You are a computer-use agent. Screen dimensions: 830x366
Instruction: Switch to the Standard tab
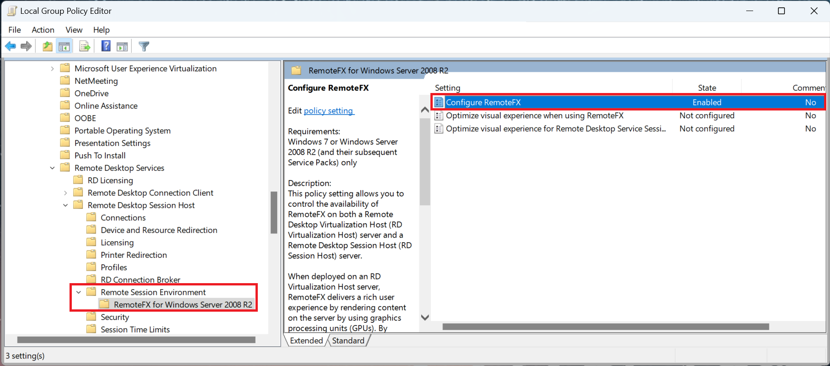[x=348, y=341]
